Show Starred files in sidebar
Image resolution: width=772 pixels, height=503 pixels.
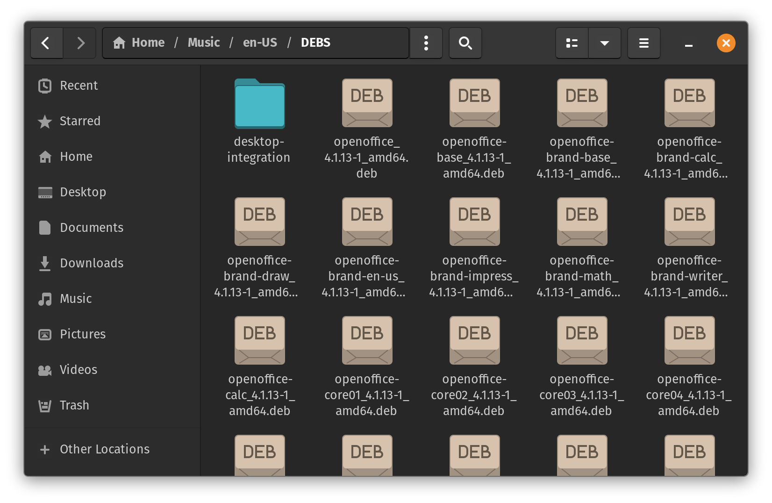click(x=79, y=121)
